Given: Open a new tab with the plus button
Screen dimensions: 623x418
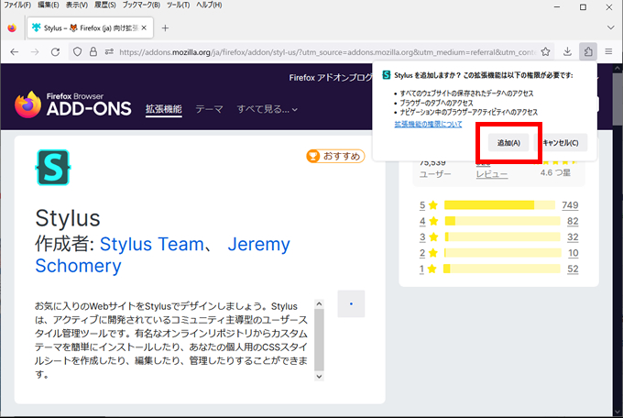Looking at the screenshot, I should click(x=165, y=27).
